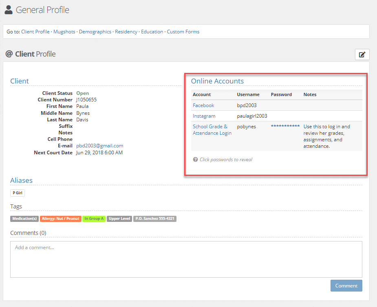This screenshot has width=377, height=307.
Task: Click the edit profile pencil icon
Action: [362, 55]
